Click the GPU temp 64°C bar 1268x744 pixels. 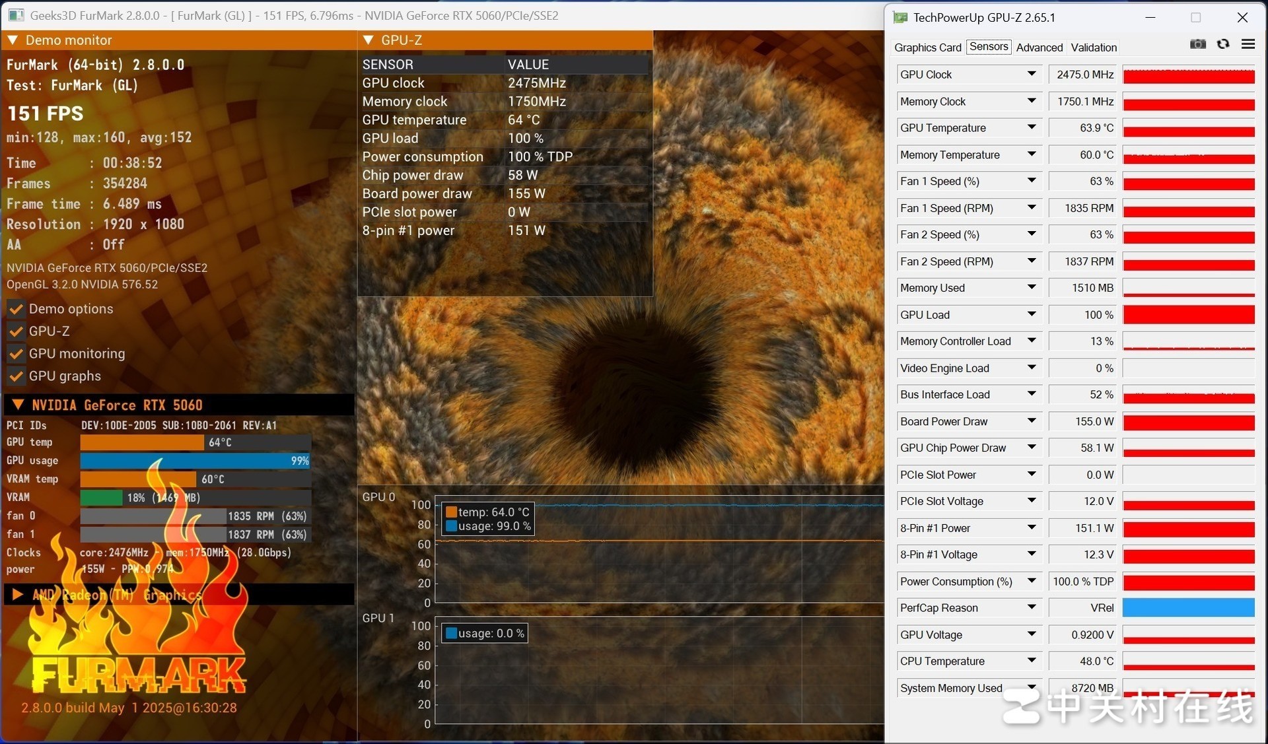tap(195, 442)
